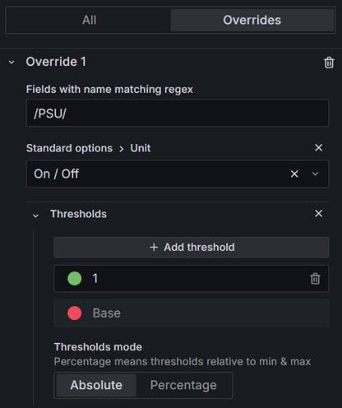Click the Add threshold button
Screen dimensions: 342x408
192,248
